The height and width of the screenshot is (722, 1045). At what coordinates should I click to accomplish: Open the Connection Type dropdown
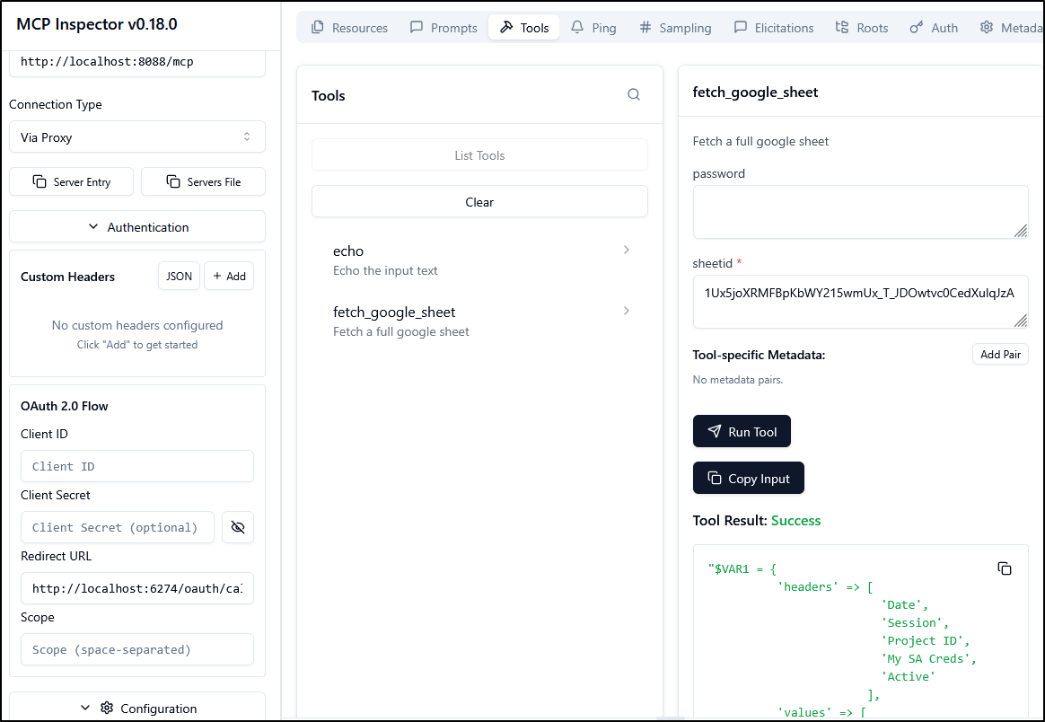click(137, 137)
